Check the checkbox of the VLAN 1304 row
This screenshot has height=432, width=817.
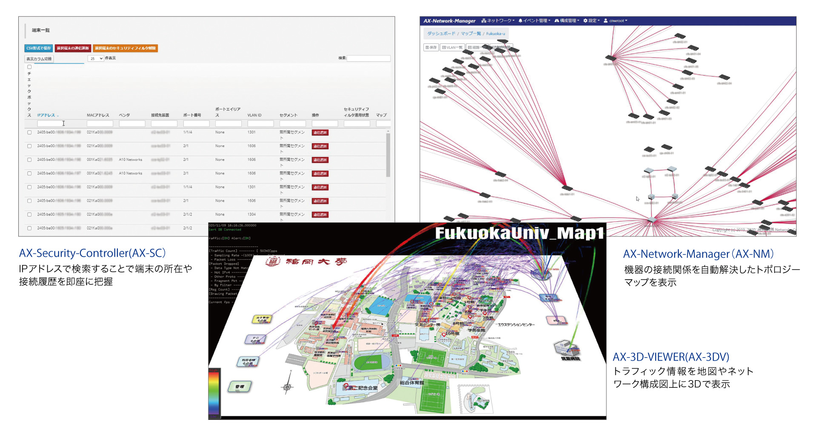[29, 214]
